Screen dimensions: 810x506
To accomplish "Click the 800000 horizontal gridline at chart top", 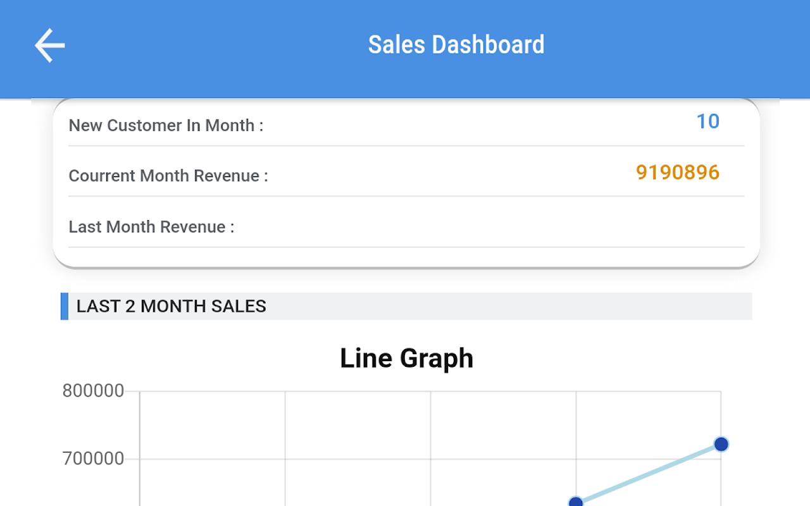I will point(358,391).
